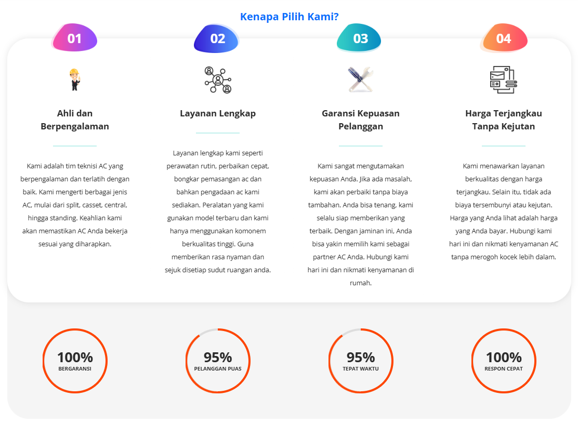Screen dimensions: 578x423
Task: Select the teal 03 number badge
Action: 360,38
